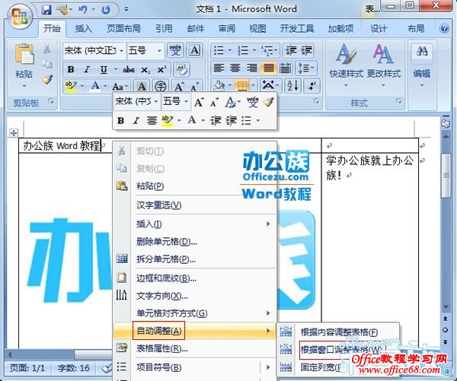
Task: Click vertical scrollbar down arrow
Action: tap(446, 306)
